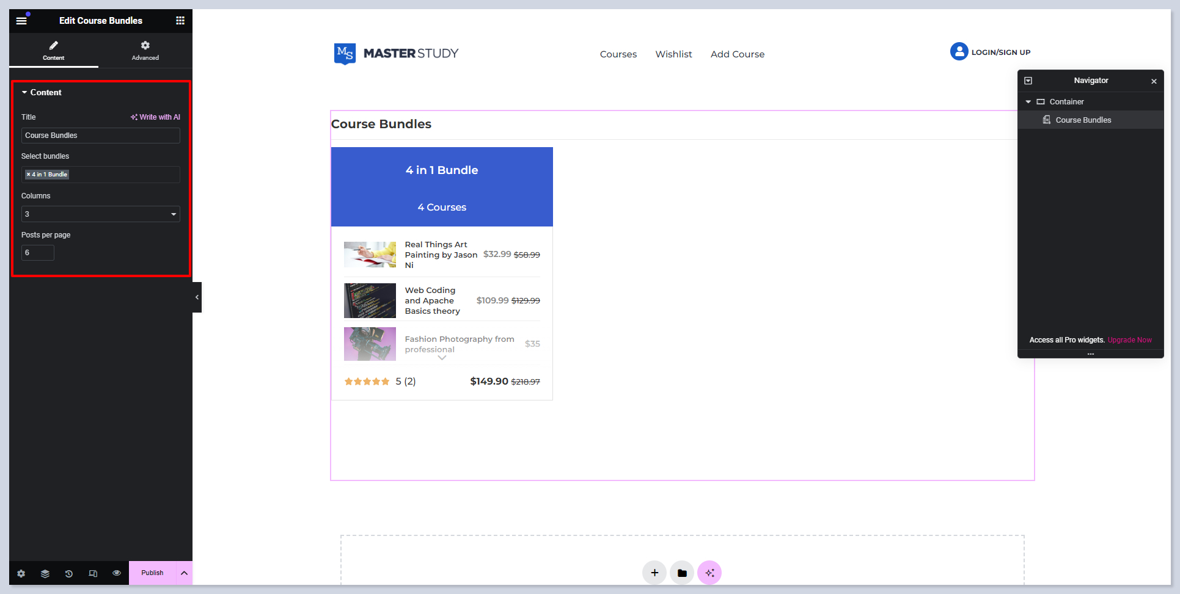
Task: Collapse the editor panel with arrow handle
Action: point(197,297)
